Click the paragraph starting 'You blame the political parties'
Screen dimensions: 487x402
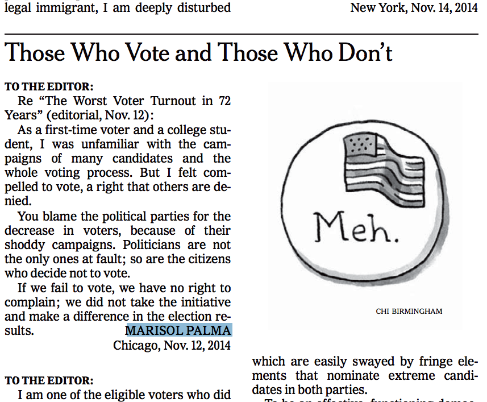point(118,244)
